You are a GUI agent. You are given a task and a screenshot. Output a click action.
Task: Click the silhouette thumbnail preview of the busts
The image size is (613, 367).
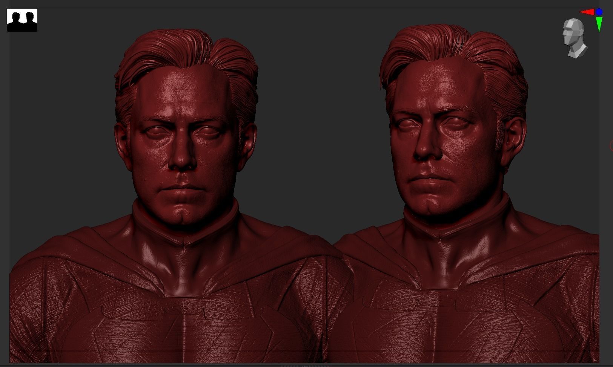click(22, 20)
